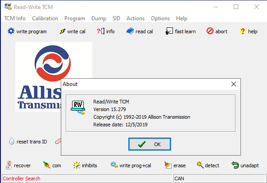Open the Actions menu
Screen dimensions: 267x183
[136, 18]
